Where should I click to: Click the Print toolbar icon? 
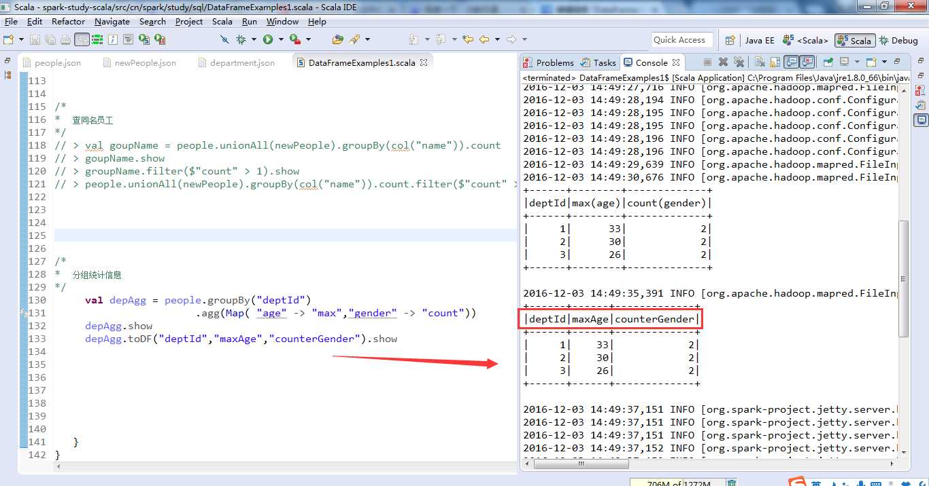(x=65, y=39)
